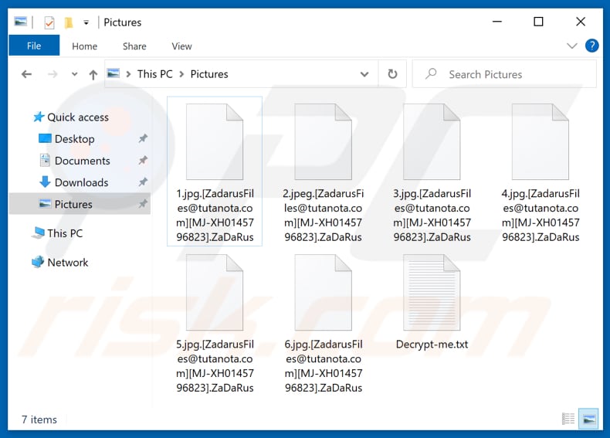This screenshot has width=610, height=438.
Task: Click the Search Pictures field
Action: 504,74
